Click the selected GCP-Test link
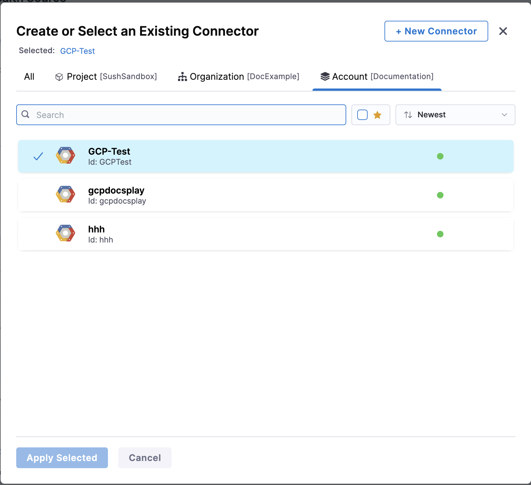 point(77,51)
